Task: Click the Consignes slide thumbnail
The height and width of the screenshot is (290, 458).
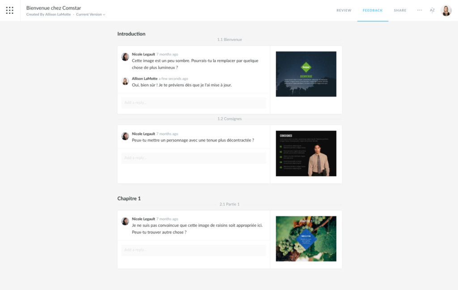Action: (x=306, y=154)
